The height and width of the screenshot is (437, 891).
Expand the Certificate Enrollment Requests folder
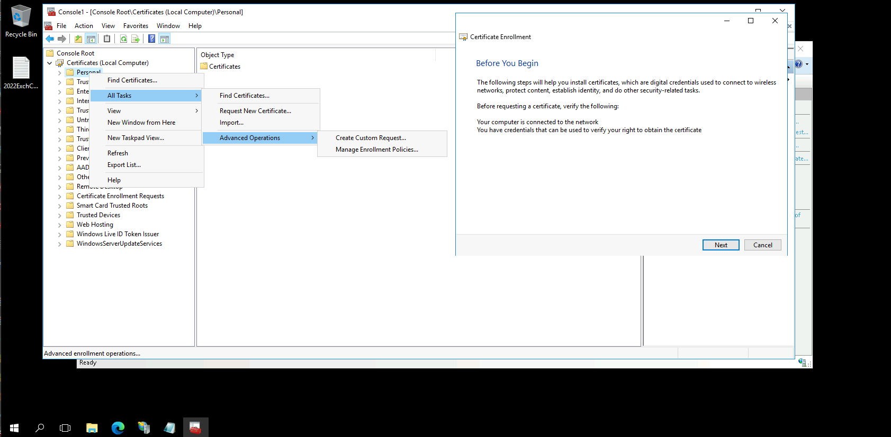[x=59, y=197]
